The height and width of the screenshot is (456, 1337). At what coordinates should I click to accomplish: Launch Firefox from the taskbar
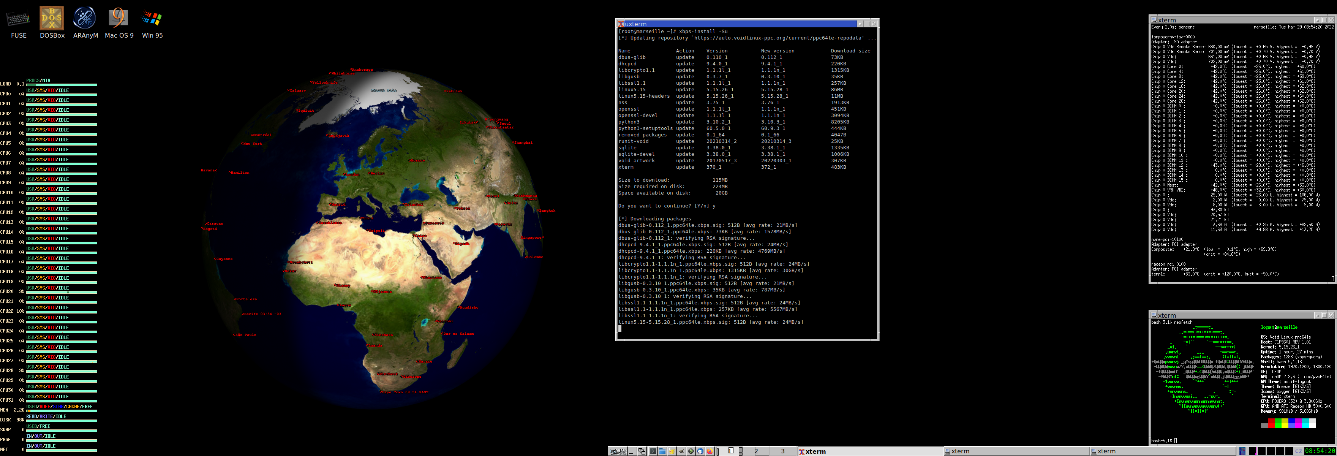click(710, 451)
